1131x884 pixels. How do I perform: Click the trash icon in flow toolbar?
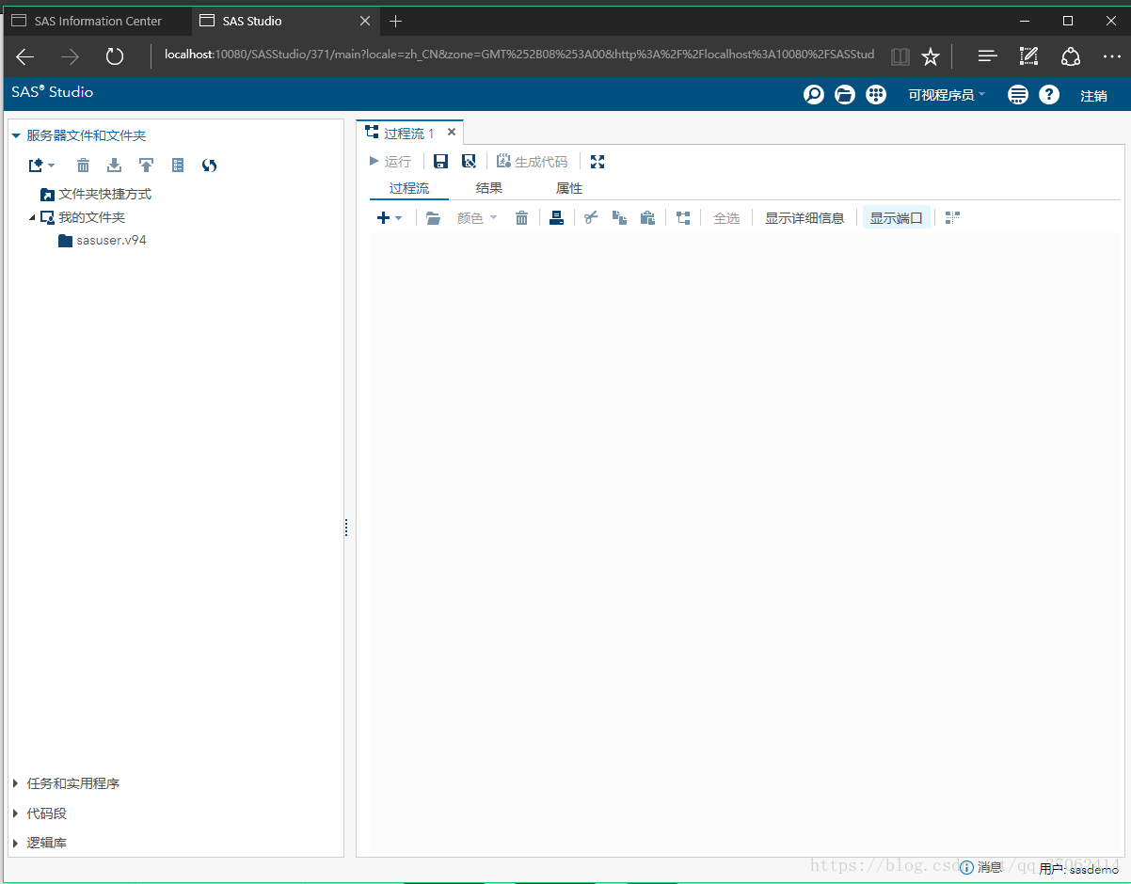tap(521, 218)
